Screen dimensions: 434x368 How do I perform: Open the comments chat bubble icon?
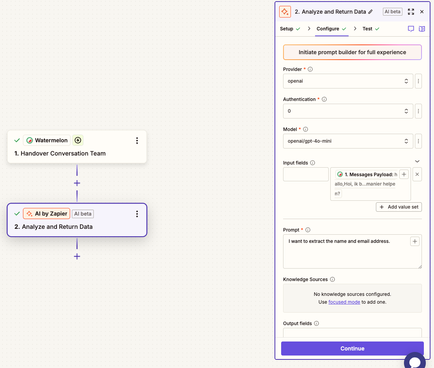pyautogui.click(x=411, y=29)
